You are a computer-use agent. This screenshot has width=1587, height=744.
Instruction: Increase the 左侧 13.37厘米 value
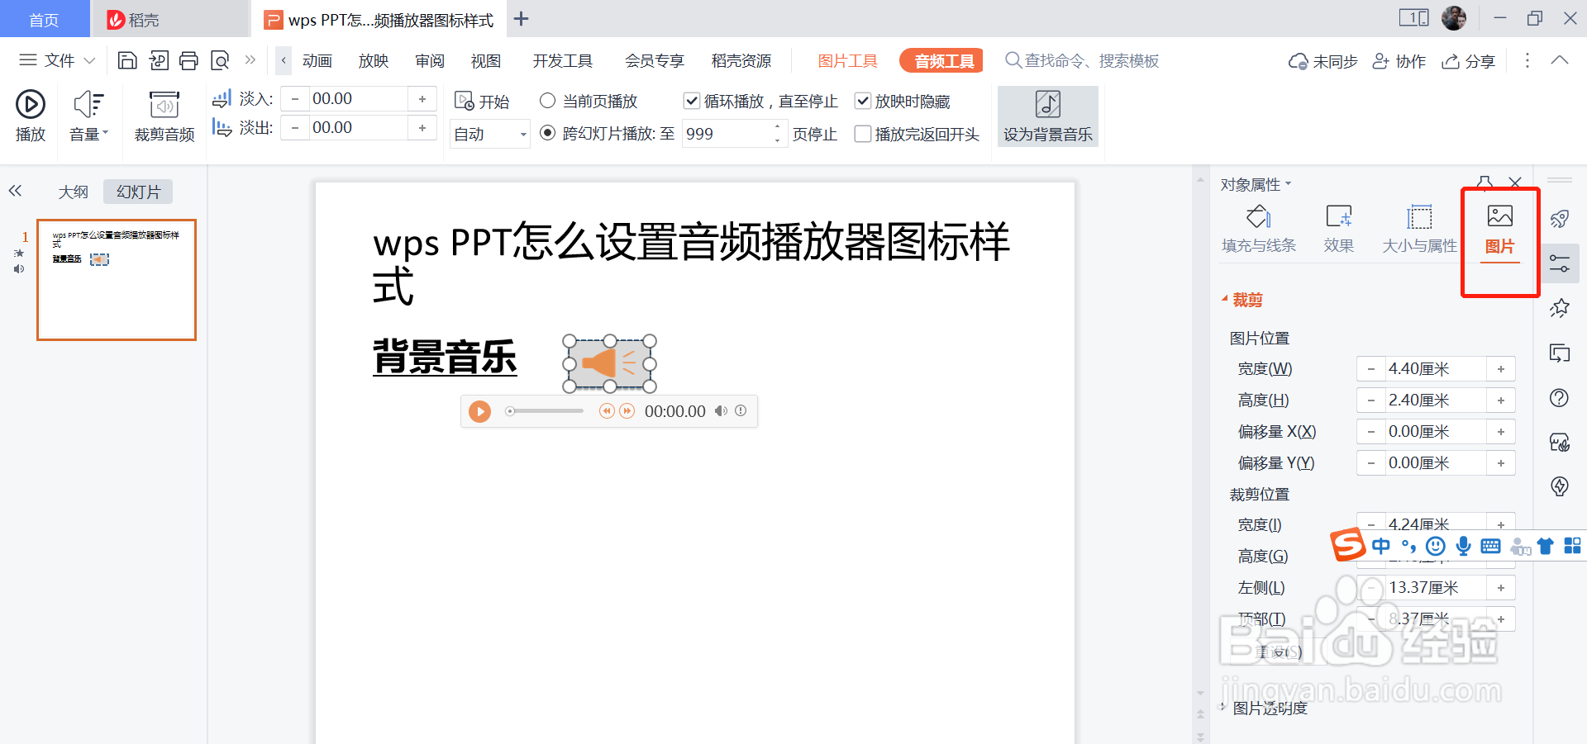coord(1501,588)
